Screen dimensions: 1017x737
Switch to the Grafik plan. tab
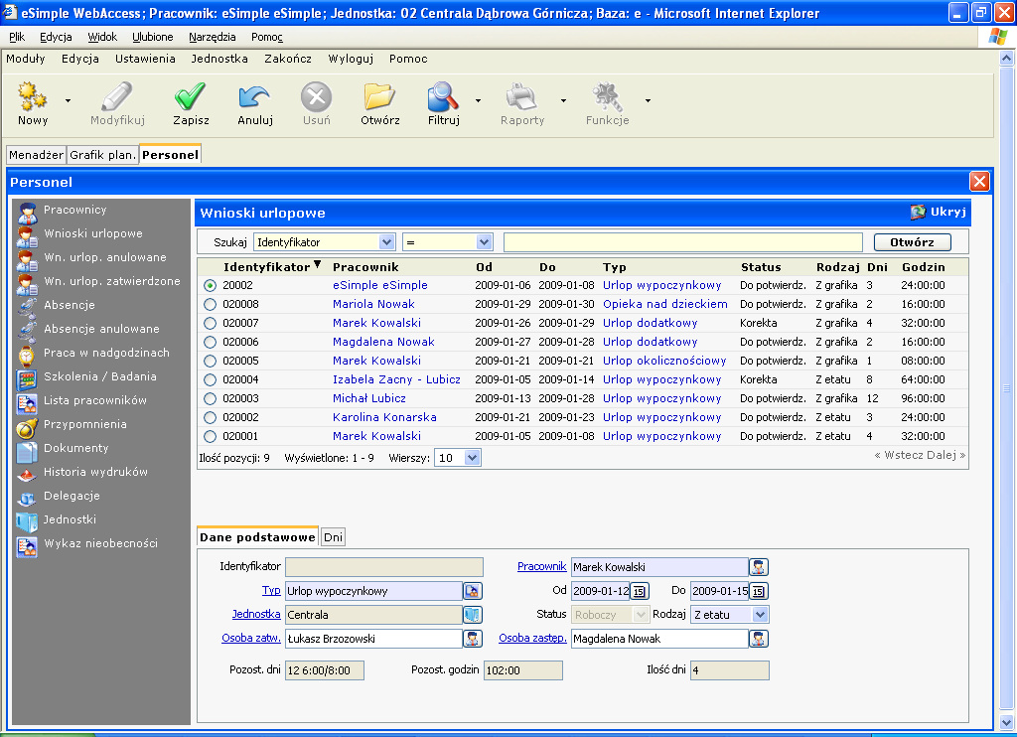102,155
